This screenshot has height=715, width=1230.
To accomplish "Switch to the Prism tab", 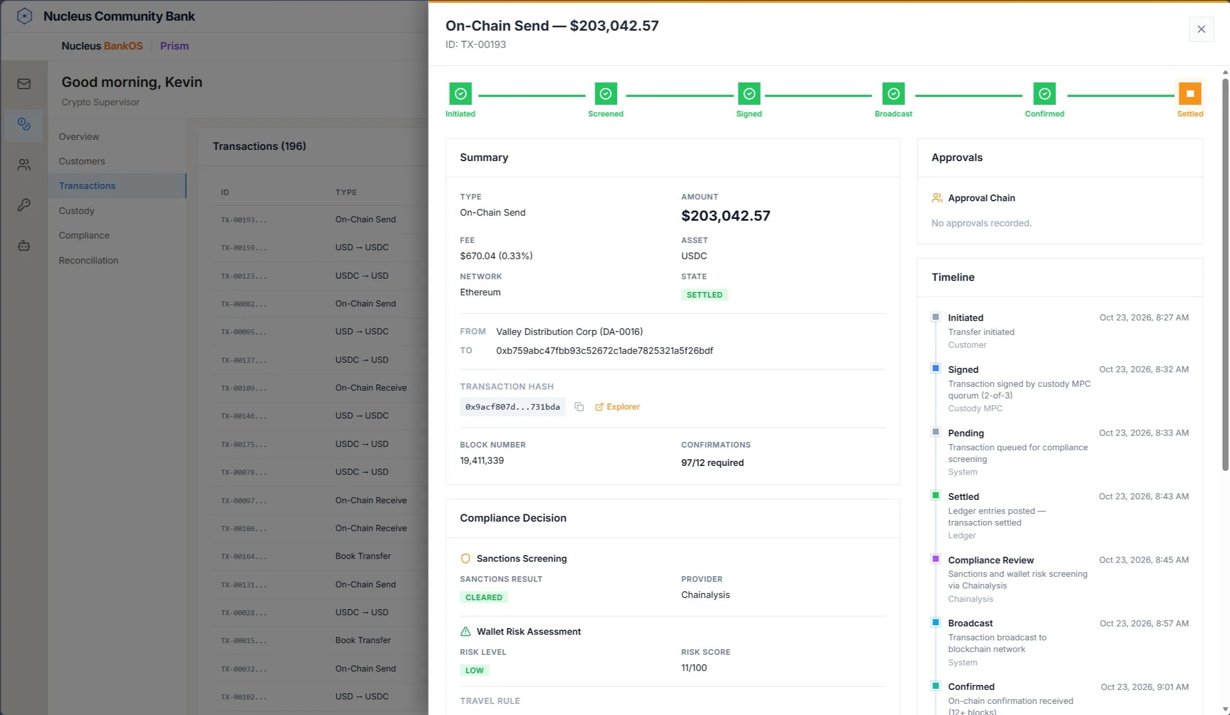I will pyautogui.click(x=174, y=46).
